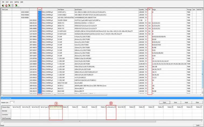Click the Valid Parameter row label
204x127 pixels.
(6, 118)
